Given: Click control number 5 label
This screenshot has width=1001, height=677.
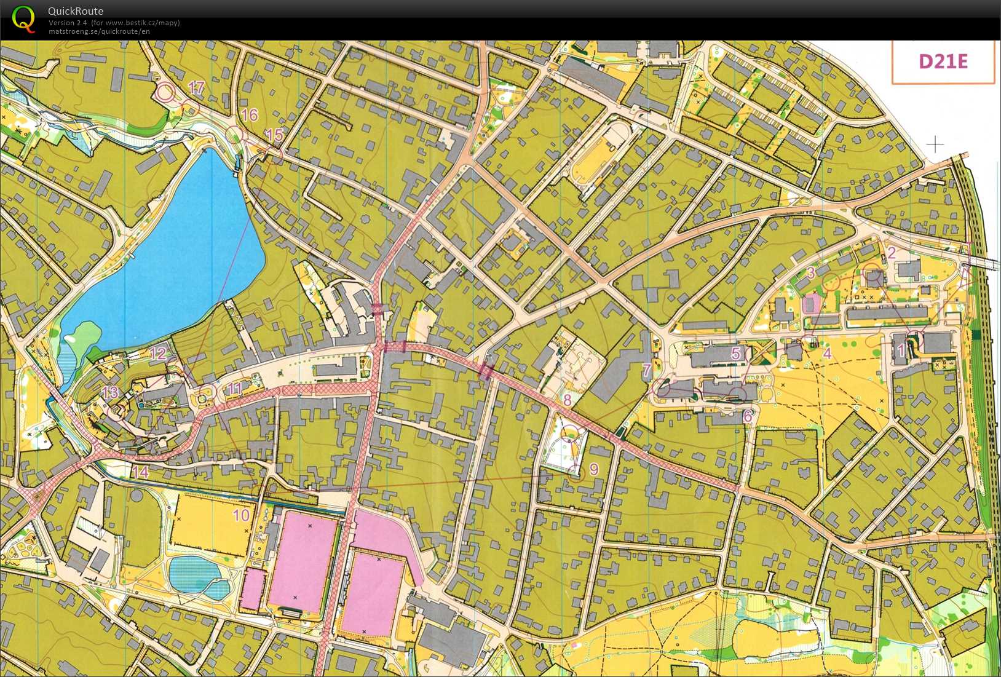Looking at the screenshot, I should tap(736, 353).
